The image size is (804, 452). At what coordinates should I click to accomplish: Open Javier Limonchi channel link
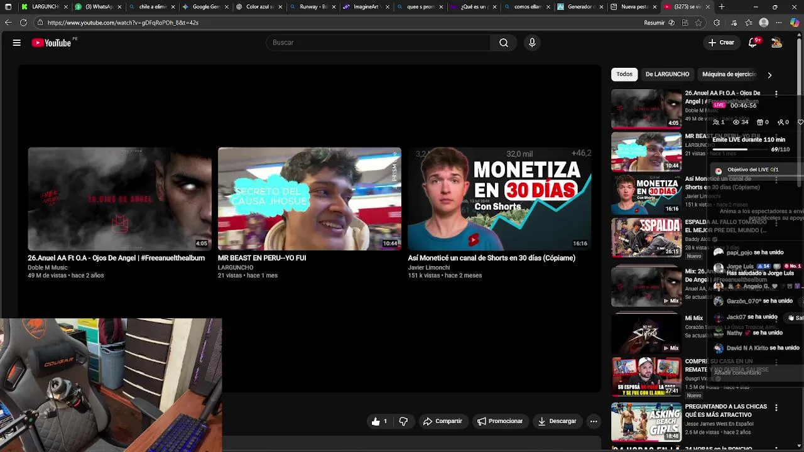429,267
